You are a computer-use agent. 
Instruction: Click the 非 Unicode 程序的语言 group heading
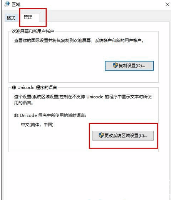[x=34, y=87]
